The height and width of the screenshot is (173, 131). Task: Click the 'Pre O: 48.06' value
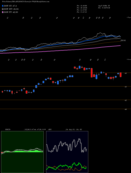[x=82, y=6]
